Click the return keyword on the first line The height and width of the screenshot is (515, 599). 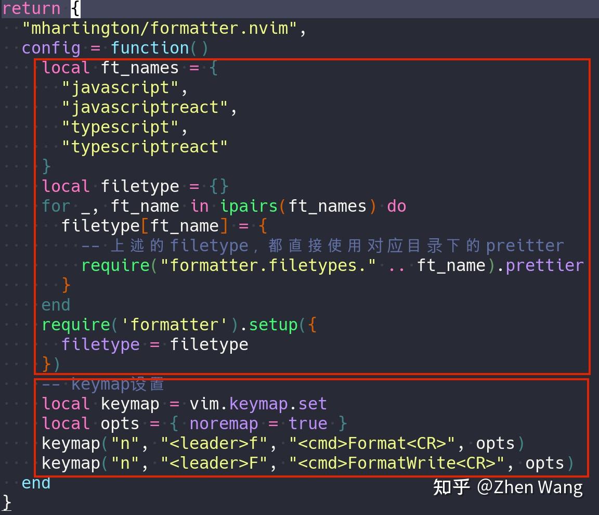31,8
